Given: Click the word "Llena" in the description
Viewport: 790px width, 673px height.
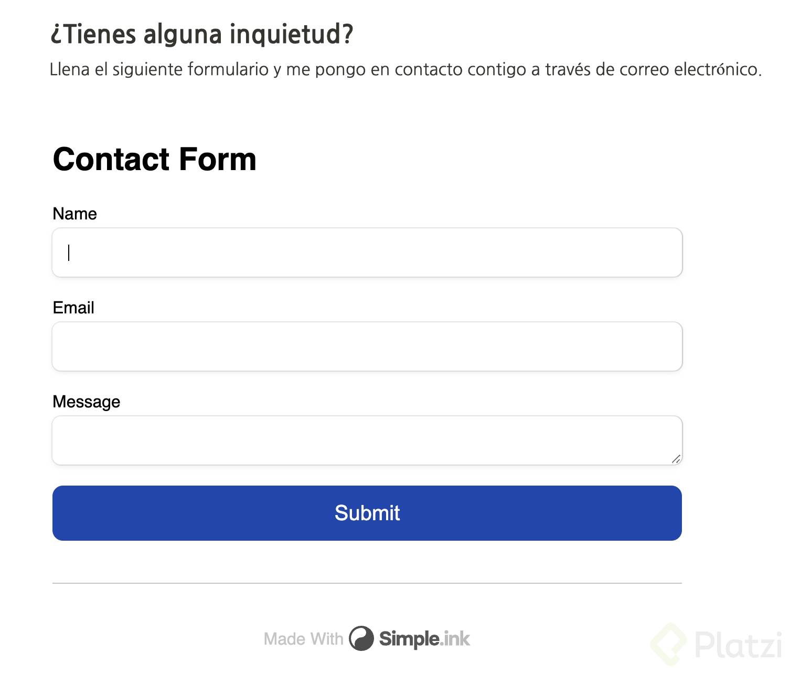Looking at the screenshot, I should point(69,69).
